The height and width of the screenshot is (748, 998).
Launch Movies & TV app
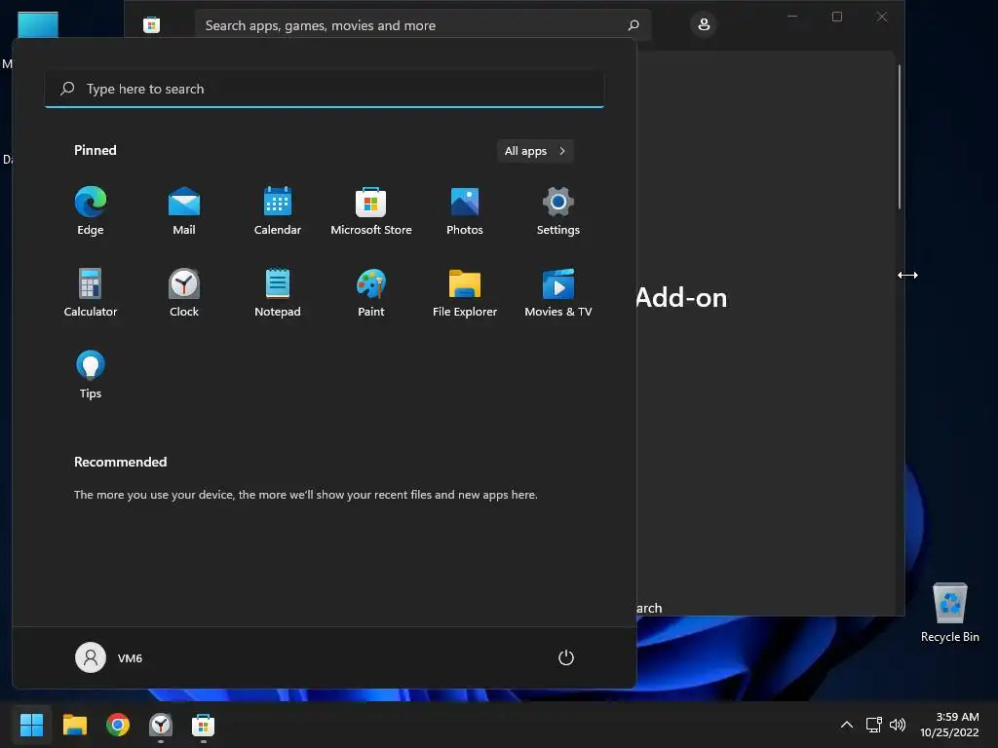[558, 292]
